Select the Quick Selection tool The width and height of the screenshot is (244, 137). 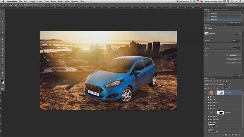(x=2, y=22)
